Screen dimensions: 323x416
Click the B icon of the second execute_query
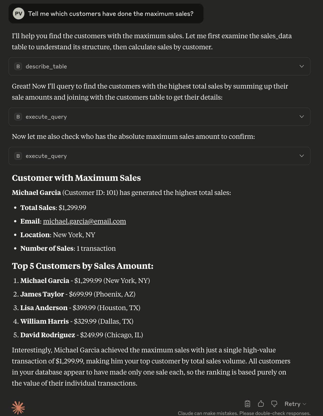[18, 156]
